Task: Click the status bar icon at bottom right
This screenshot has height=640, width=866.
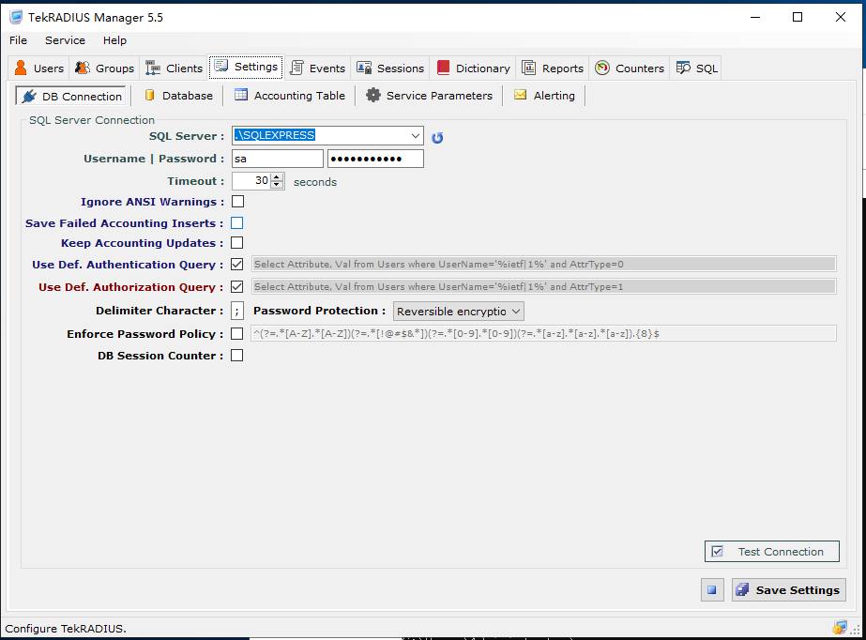Action: [x=840, y=627]
